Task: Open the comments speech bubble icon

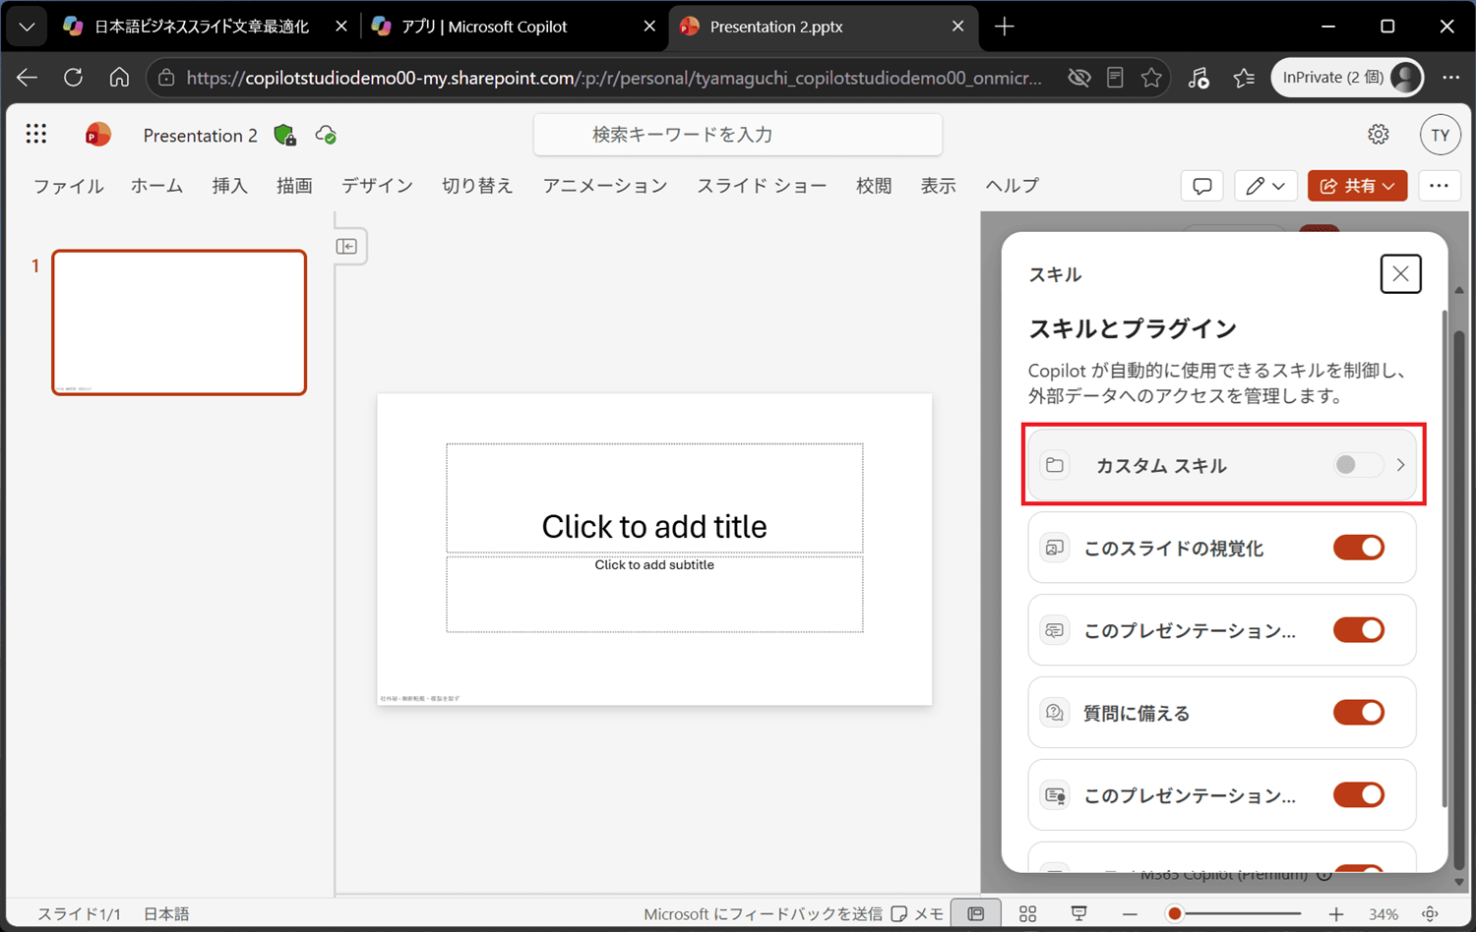Action: pos(1201,186)
